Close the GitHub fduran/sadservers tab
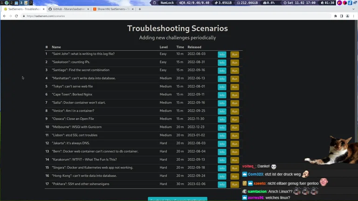358x201 pixels. pos(88,9)
